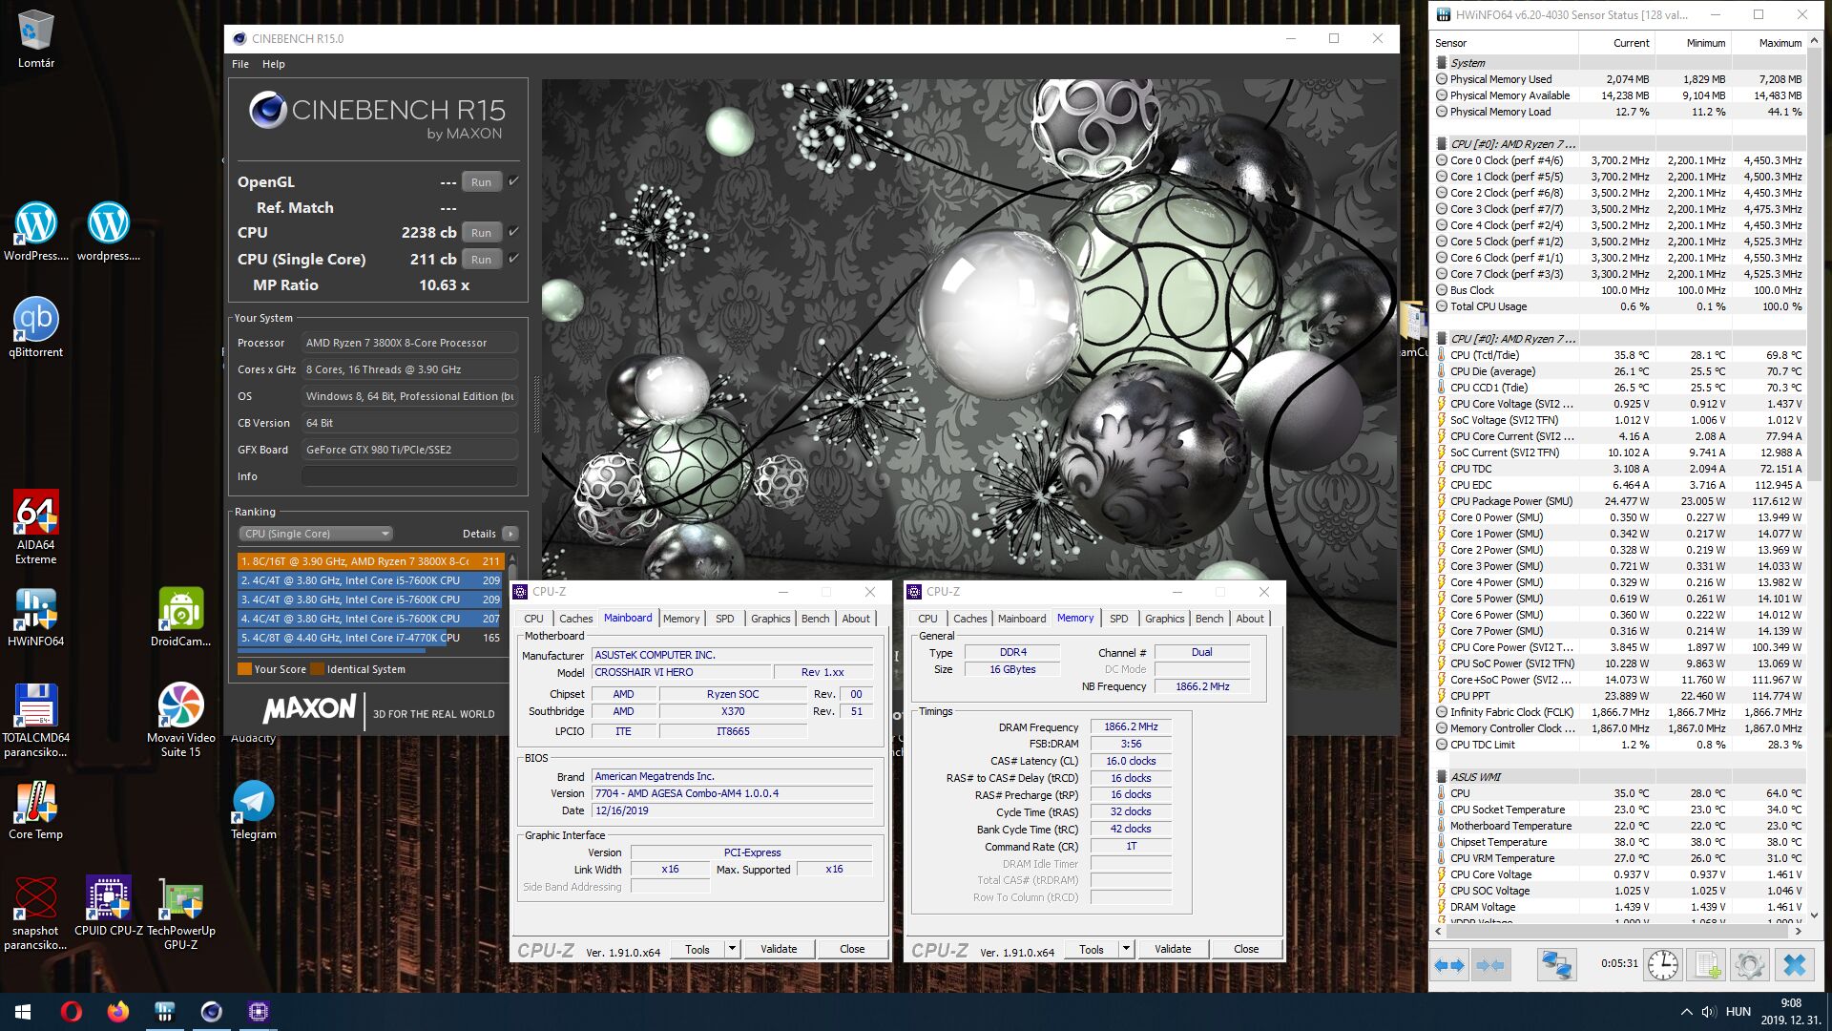Select the Physical Memory Load sensor row
The height and width of the screenshot is (1031, 1832).
[1619, 112]
